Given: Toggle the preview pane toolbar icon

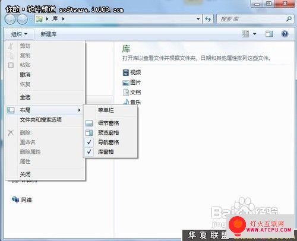Looking at the screenshot, I should click(x=269, y=34).
